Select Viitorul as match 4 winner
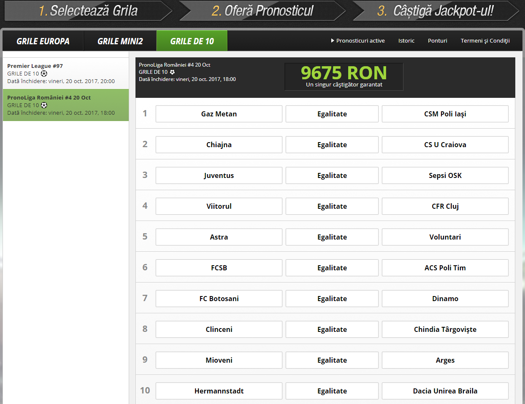Image resolution: width=525 pixels, height=404 pixels. pyautogui.click(x=219, y=206)
